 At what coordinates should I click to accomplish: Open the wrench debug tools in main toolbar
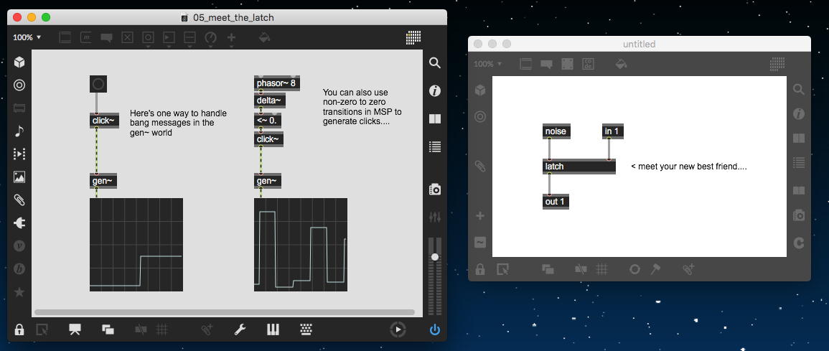click(240, 330)
